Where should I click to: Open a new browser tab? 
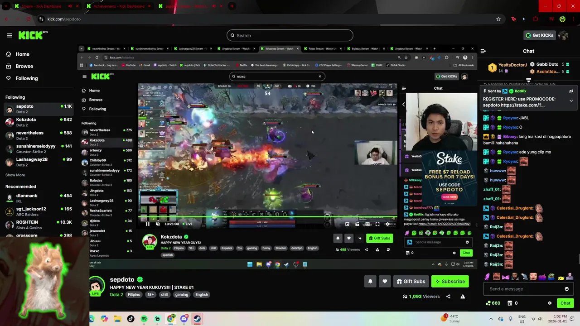pos(232,6)
